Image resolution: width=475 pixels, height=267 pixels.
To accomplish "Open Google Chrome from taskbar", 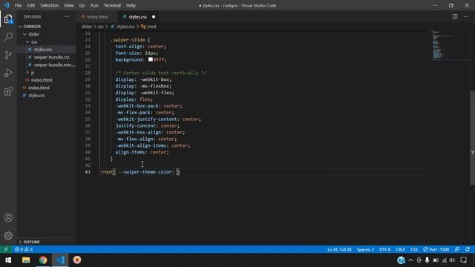I will [43, 260].
